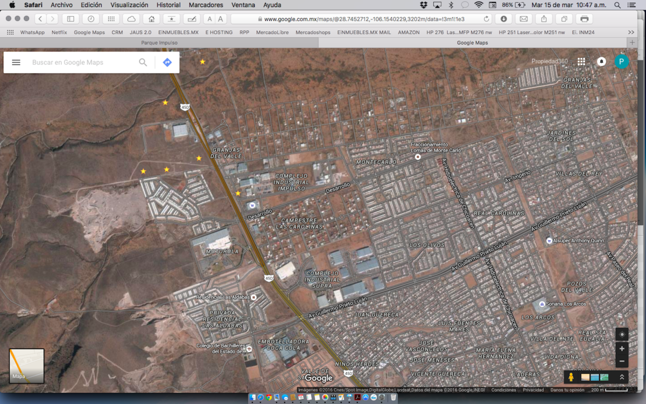Image resolution: width=646 pixels, height=404 pixels.
Task: Open Google notifications bell
Action: pyautogui.click(x=601, y=61)
